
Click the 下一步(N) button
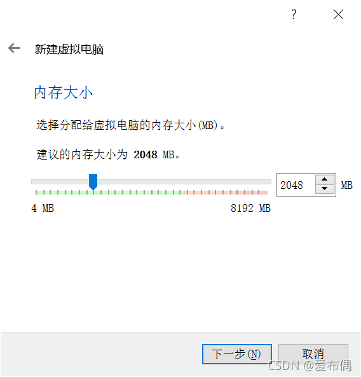[237, 354]
